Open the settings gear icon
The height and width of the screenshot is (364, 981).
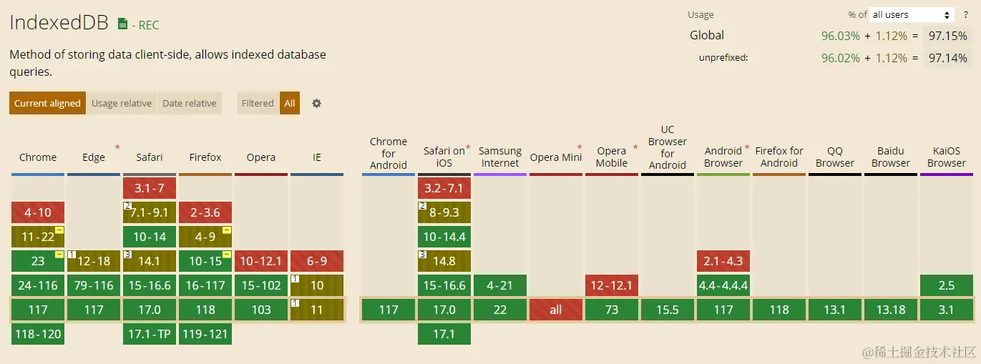pyautogui.click(x=316, y=103)
